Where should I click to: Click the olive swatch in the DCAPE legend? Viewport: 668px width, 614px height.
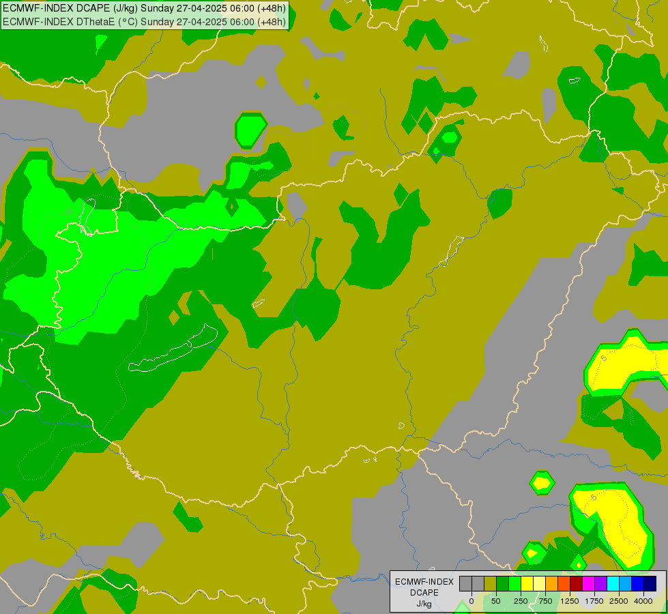click(x=491, y=583)
